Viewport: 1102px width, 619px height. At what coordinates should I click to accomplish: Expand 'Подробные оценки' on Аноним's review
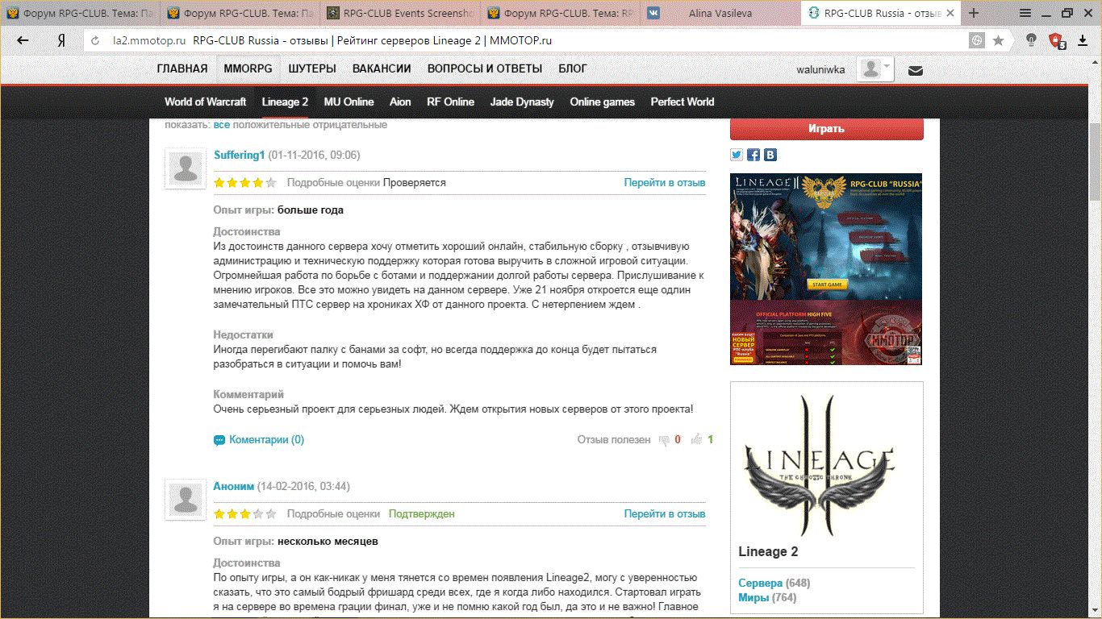coord(333,514)
